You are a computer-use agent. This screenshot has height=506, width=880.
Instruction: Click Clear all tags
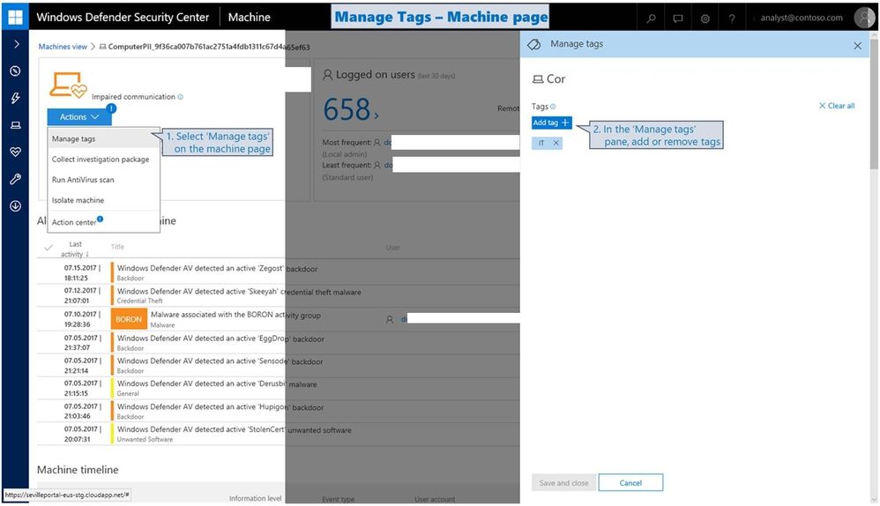click(837, 106)
